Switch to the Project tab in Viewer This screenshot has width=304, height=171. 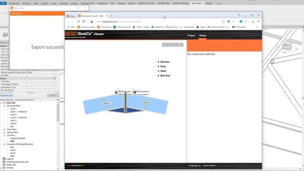191,36
